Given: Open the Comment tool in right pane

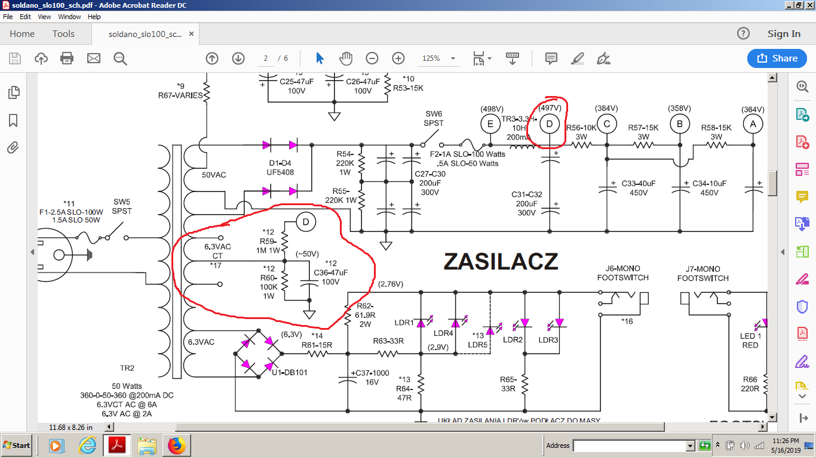Looking at the screenshot, I should (x=802, y=196).
